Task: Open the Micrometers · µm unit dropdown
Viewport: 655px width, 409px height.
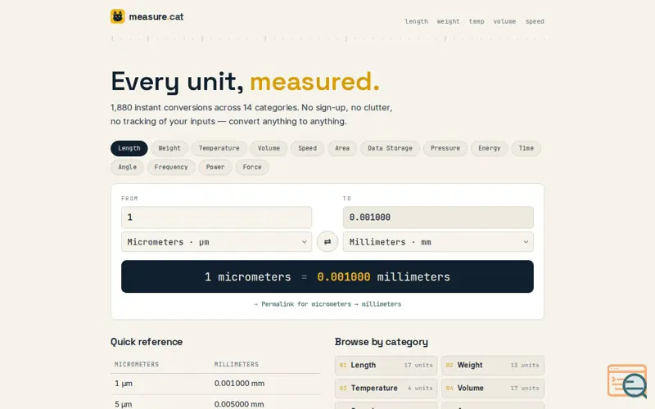Action: pos(216,241)
